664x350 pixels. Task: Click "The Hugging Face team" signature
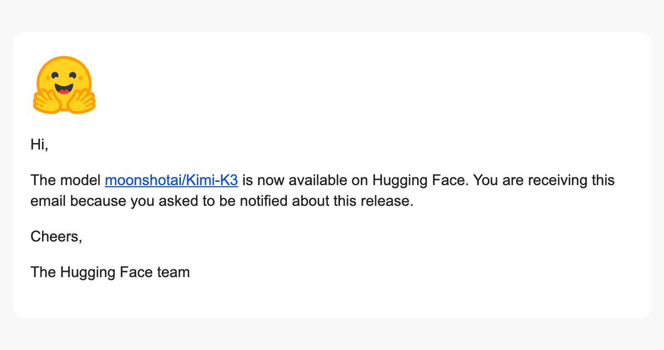[110, 272]
